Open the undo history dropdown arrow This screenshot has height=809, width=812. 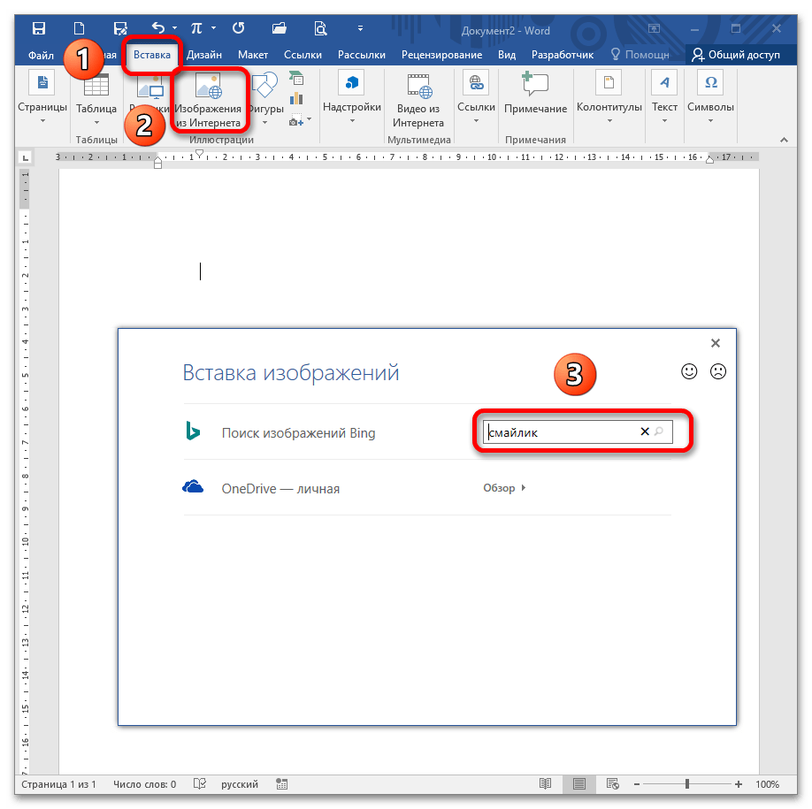tap(174, 28)
